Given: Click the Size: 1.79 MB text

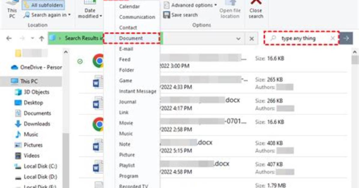Looking at the screenshot, I should [270, 185].
